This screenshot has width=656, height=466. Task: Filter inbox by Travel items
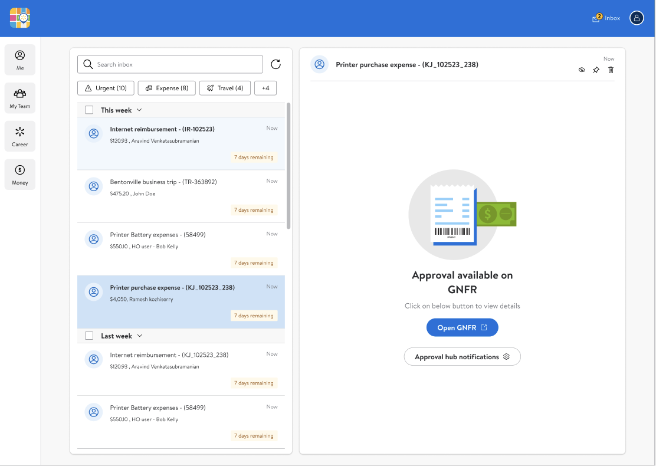pyautogui.click(x=225, y=88)
